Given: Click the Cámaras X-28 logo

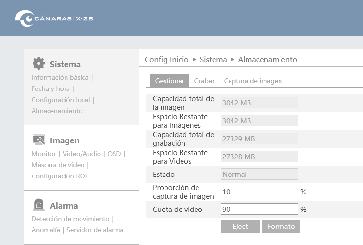Looking at the screenshot, I should point(54,18).
